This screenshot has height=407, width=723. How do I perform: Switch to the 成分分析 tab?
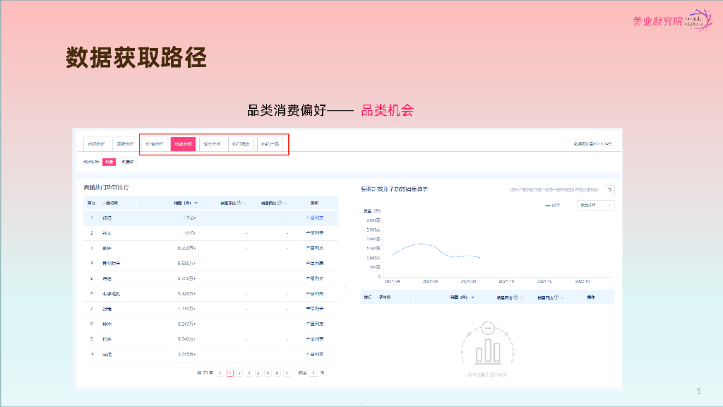212,143
